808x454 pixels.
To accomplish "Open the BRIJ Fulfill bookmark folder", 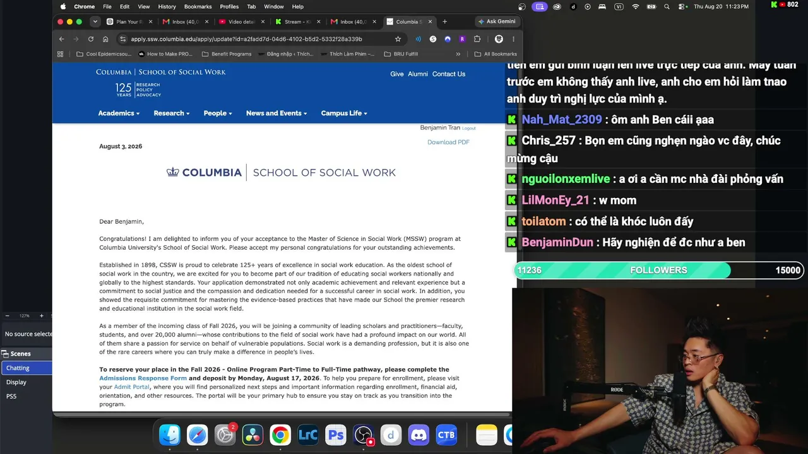I will tap(401, 54).
